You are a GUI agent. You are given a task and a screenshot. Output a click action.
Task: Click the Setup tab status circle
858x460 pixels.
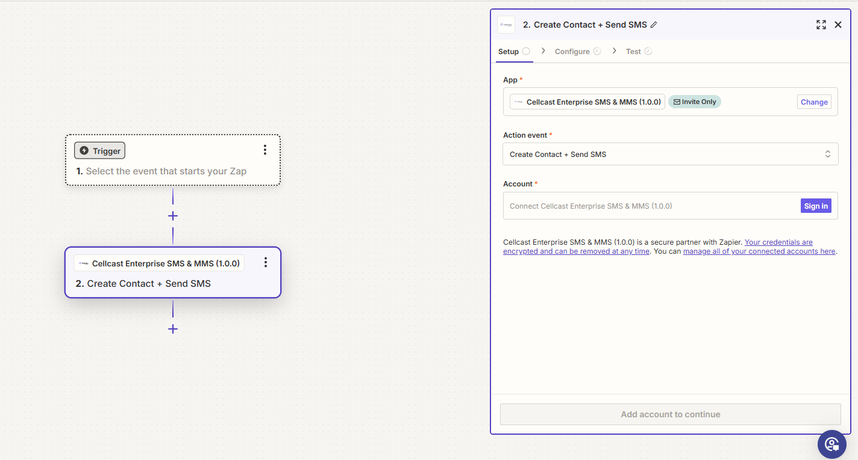tap(526, 51)
